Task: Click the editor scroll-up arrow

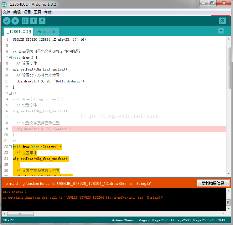Action: 229,39
